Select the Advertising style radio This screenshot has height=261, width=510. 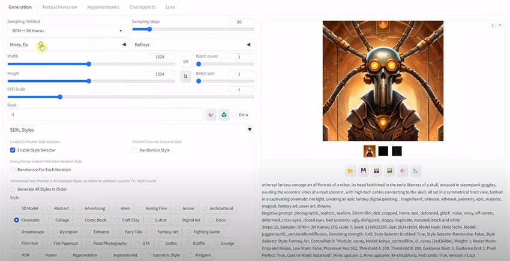tap(91, 208)
